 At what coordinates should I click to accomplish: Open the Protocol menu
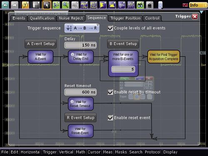[x=153, y=152]
